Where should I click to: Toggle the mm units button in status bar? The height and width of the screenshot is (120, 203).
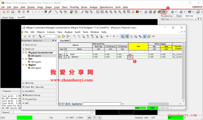click(90, 118)
